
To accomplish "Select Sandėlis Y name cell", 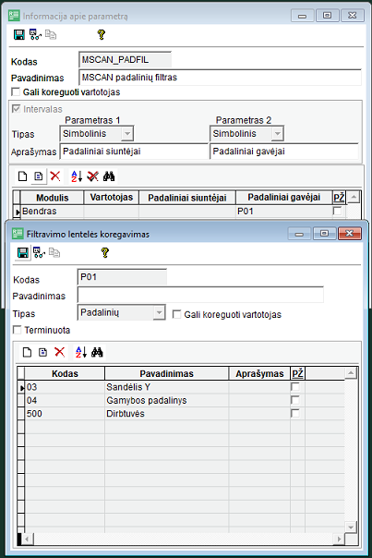I will point(166,387).
